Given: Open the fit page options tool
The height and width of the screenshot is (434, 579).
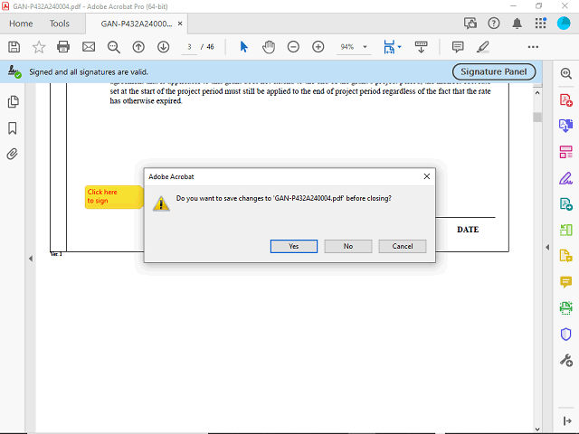Looking at the screenshot, I should [389, 47].
